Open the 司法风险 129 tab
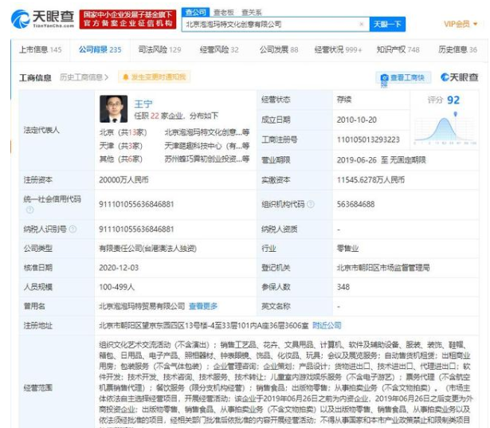This screenshot has width=490, height=428. [159, 49]
